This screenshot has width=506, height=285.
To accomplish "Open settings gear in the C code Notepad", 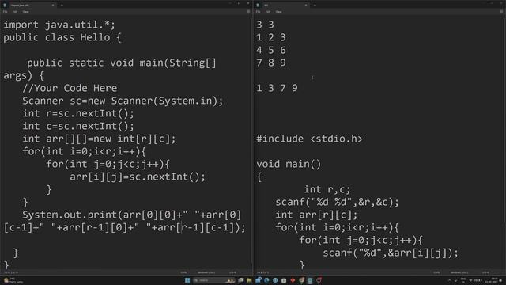I will [x=501, y=12].
